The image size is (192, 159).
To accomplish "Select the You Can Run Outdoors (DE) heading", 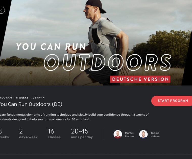I will coord(30,104).
